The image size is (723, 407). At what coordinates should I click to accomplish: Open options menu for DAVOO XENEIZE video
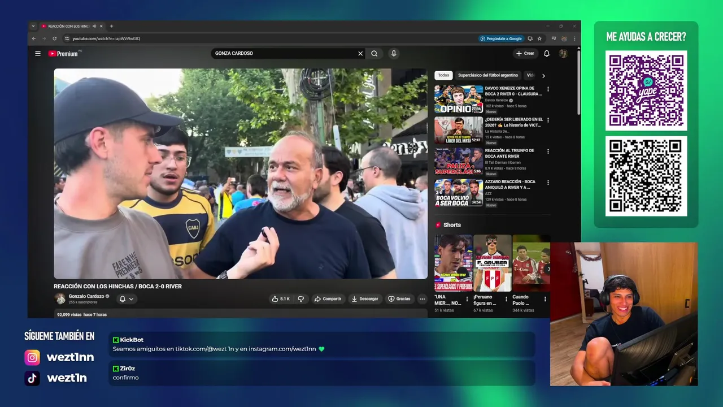[x=547, y=89]
